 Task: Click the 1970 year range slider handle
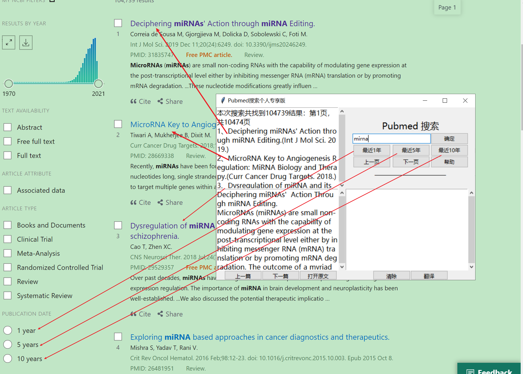(8, 83)
